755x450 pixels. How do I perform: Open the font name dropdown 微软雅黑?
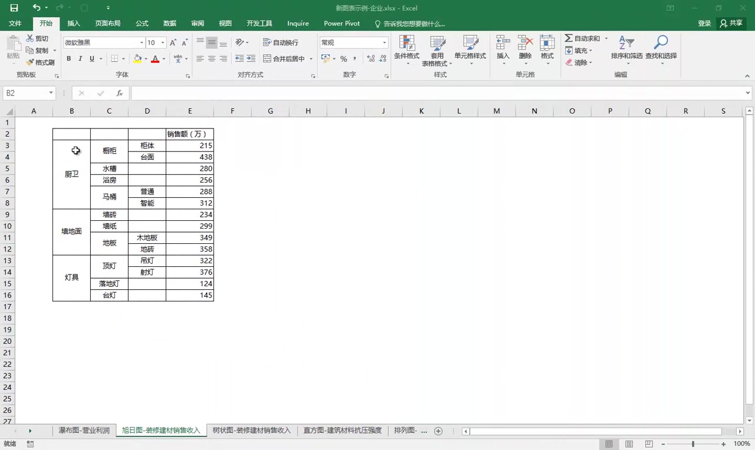(142, 43)
